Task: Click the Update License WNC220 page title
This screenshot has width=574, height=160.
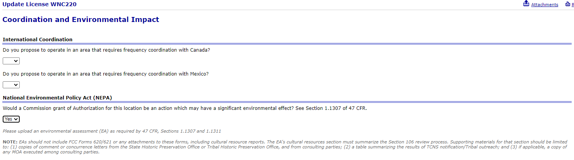Action: [39, 4]
